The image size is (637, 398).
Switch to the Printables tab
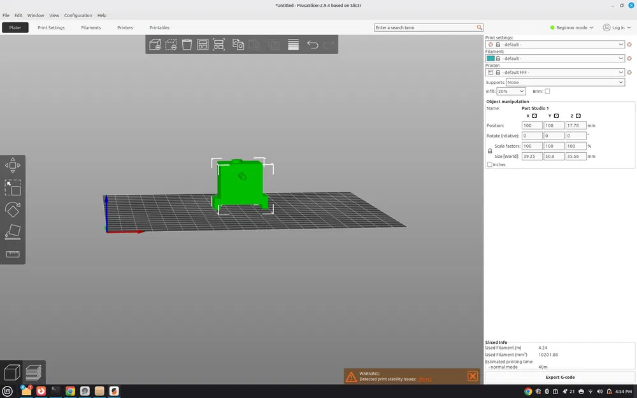pyautogui.click(x=159, y=27)
